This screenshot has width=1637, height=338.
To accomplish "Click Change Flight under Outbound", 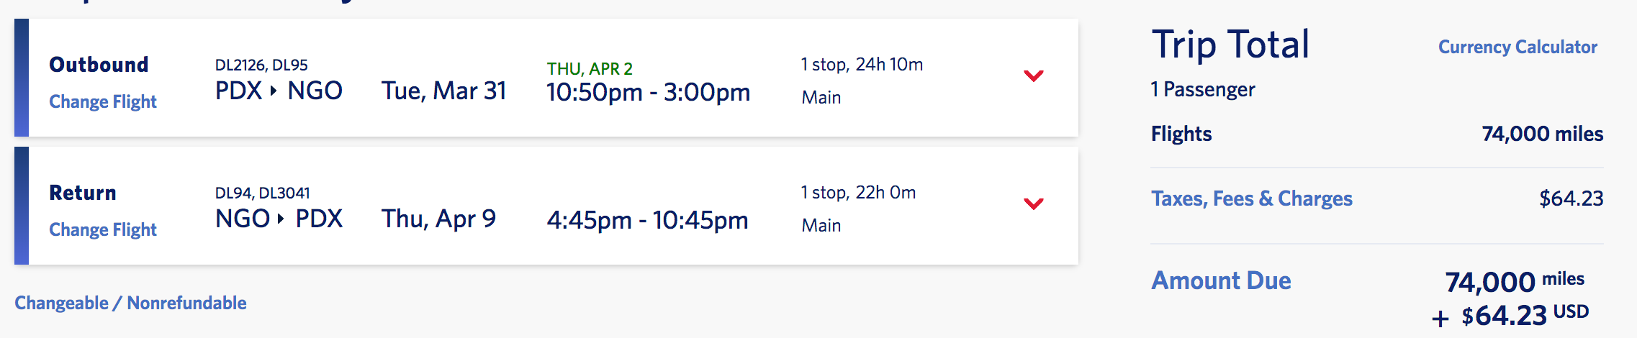I will (x=103, y=101).
